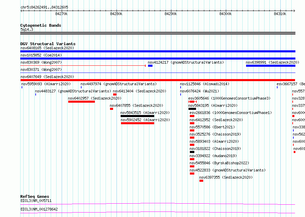Image resolution: width=305 pixels, height=217 pixels.
Task: Open the EDIL3|NM_005711 gene label
Action: click(x=36, y=201)
